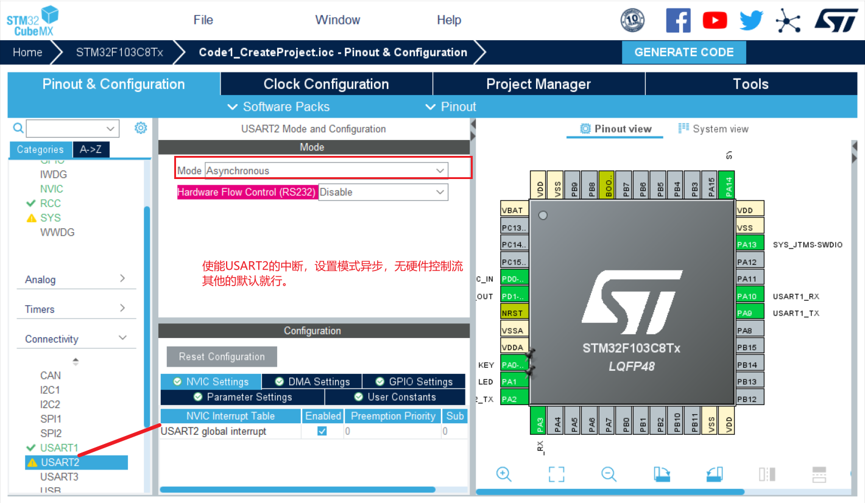
Task: Open the search box dropdown arrow
Action: (x=110, y=128)
